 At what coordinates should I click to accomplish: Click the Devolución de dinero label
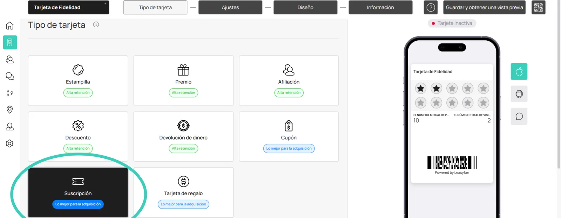point(183,137)
